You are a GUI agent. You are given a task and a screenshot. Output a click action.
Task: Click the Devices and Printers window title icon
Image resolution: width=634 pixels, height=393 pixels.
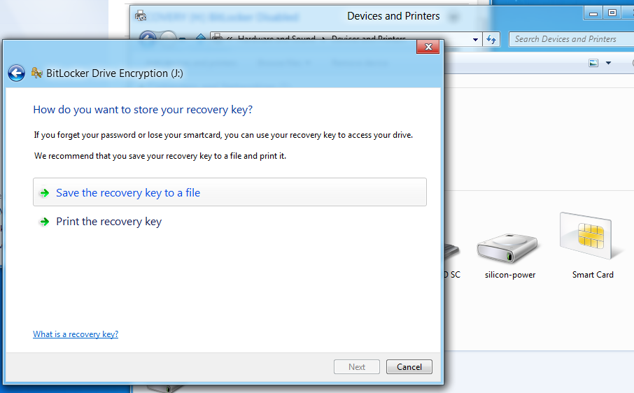[x=140, y=16]
